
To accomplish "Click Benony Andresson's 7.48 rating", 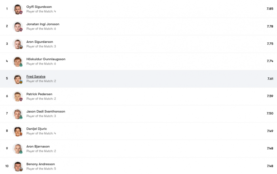I will (270, 166).
